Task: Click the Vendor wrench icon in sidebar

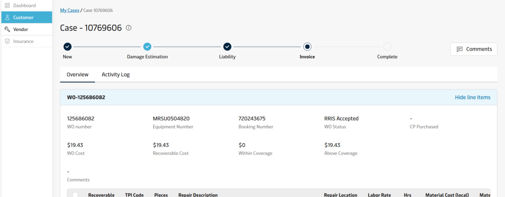Action: pos(7,30)
